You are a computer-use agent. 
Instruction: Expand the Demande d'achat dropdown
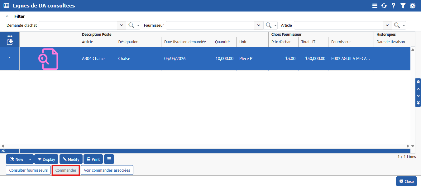122,25
